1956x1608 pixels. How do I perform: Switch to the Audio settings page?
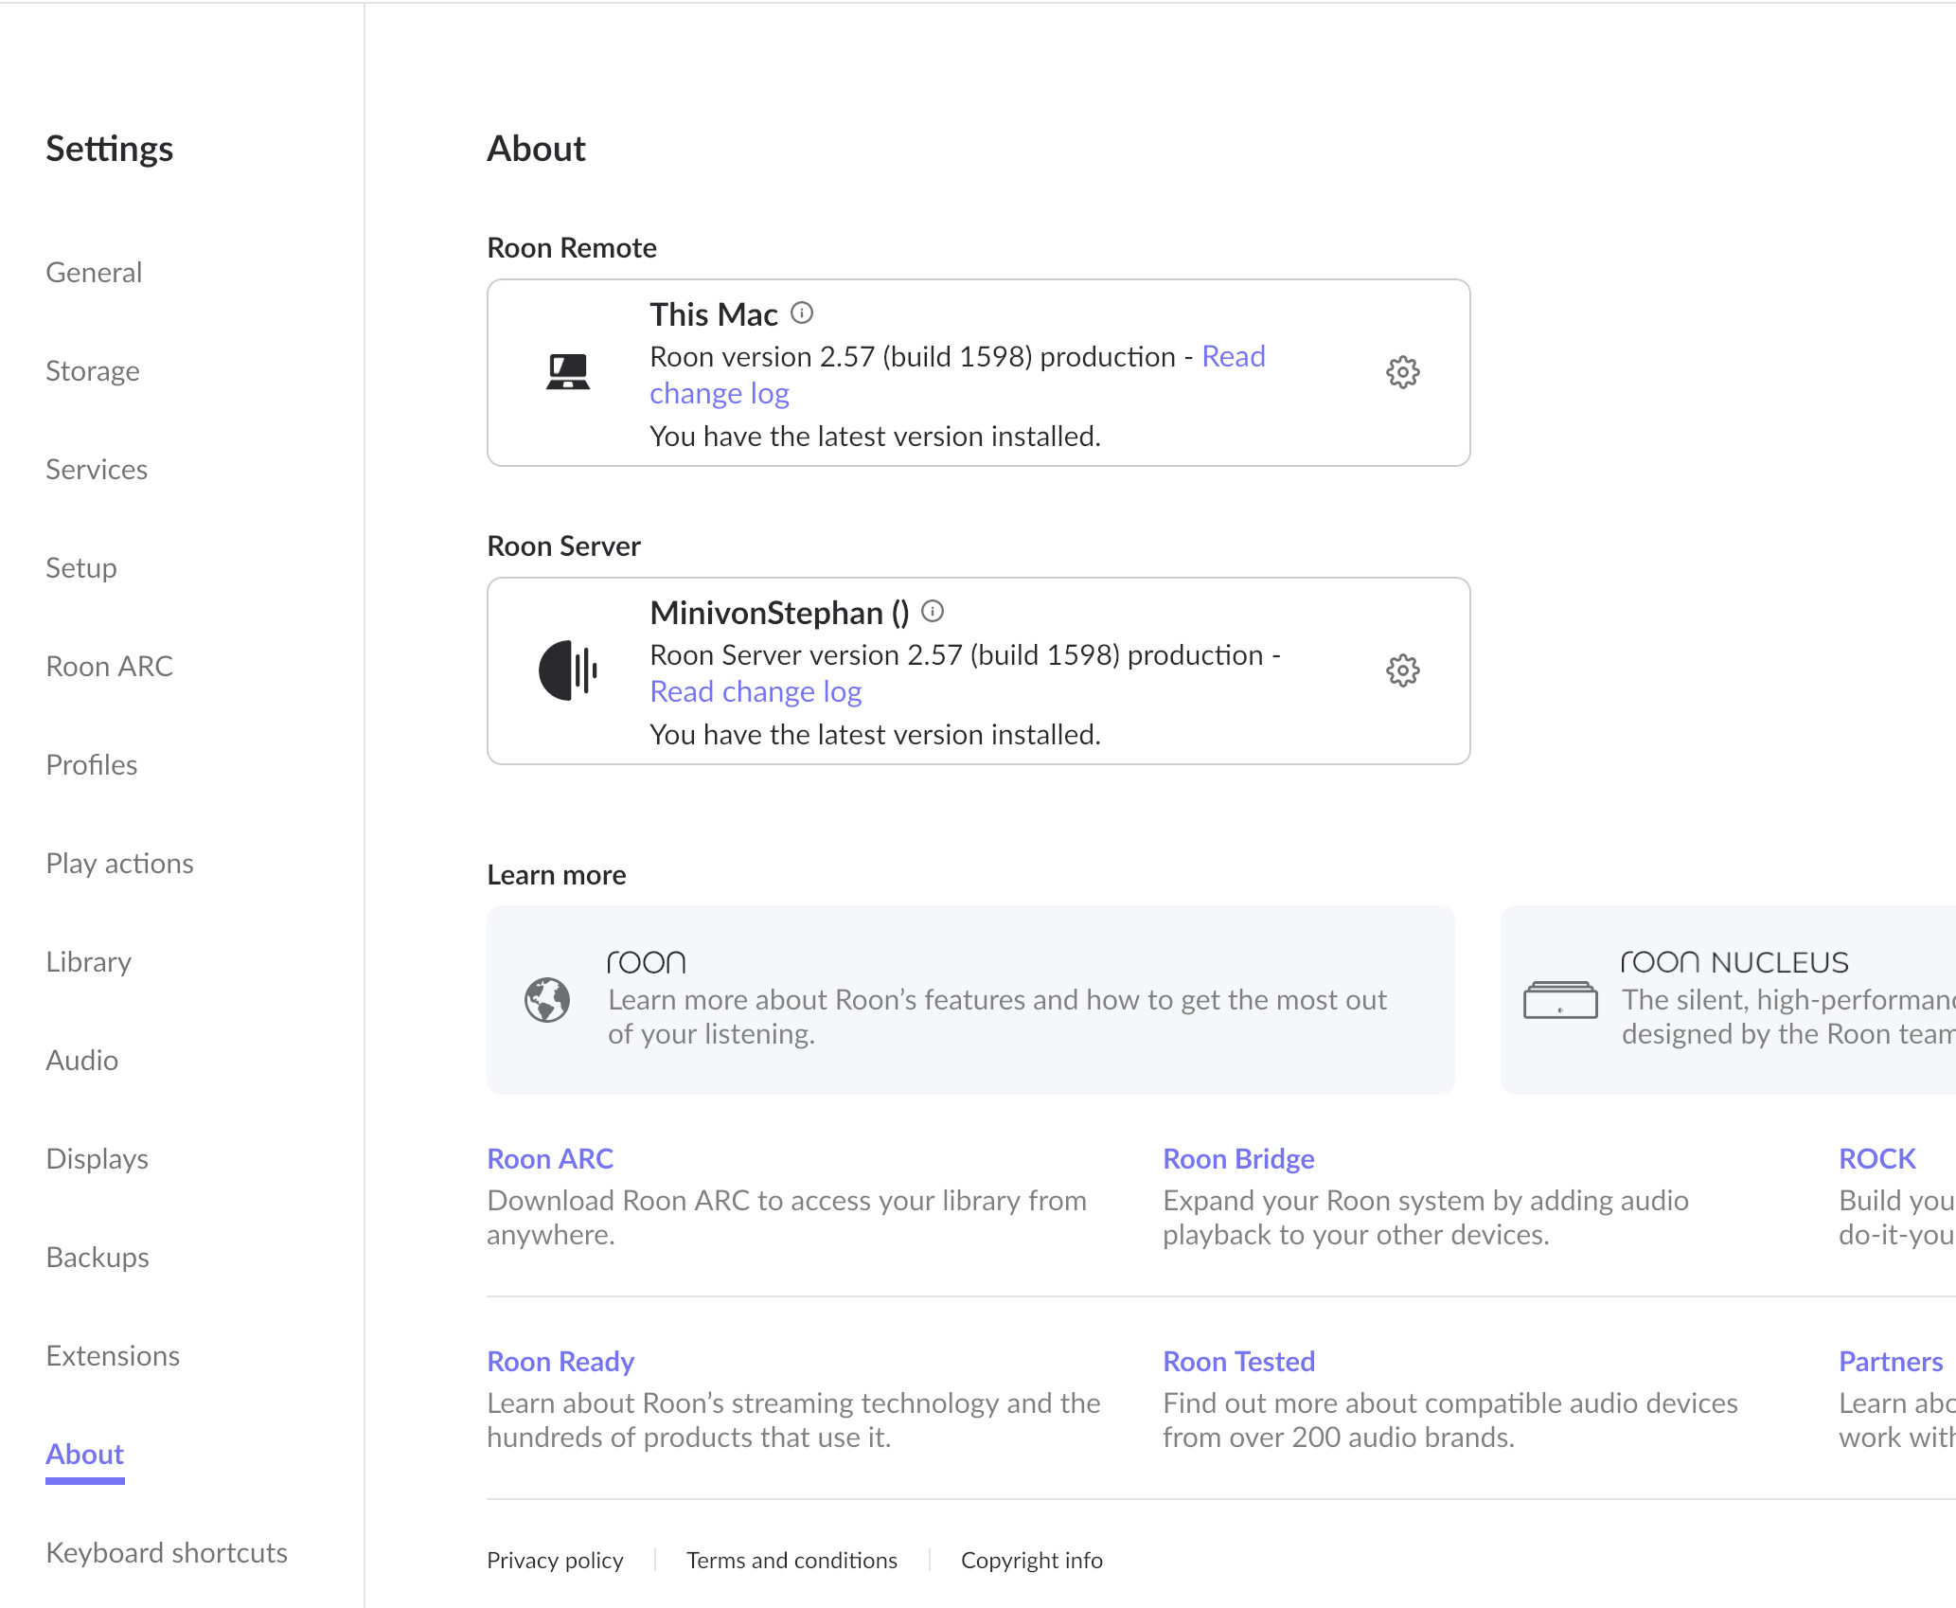(x=82, y=1061)
